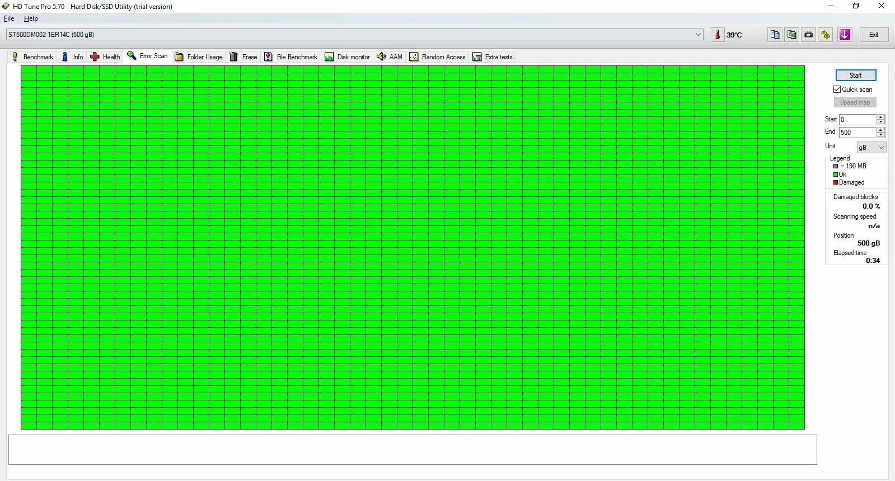Restore the window with the maximize button
895x481 pixels.
[856, 6]
